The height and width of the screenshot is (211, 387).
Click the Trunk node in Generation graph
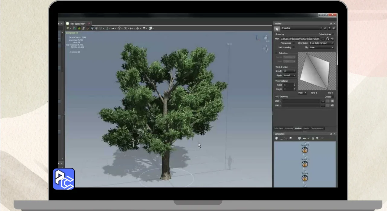pyautogui.click(x=305, y=178)
